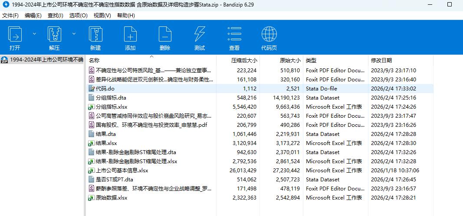Screen dimensions: 463x216
Task: Click the Excel icon of 结果-剔除金融剔除ST缩尾处理.xlsx
Action: coord(92,161)
